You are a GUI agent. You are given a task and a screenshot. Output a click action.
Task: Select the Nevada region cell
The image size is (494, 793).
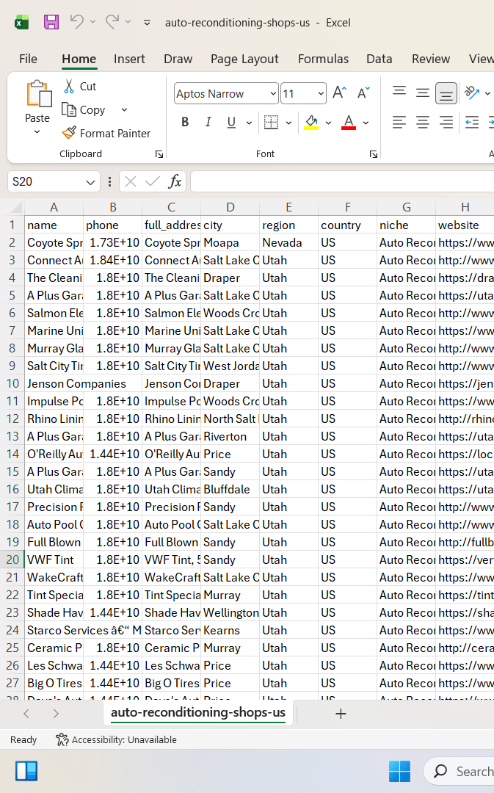[288, 243]
